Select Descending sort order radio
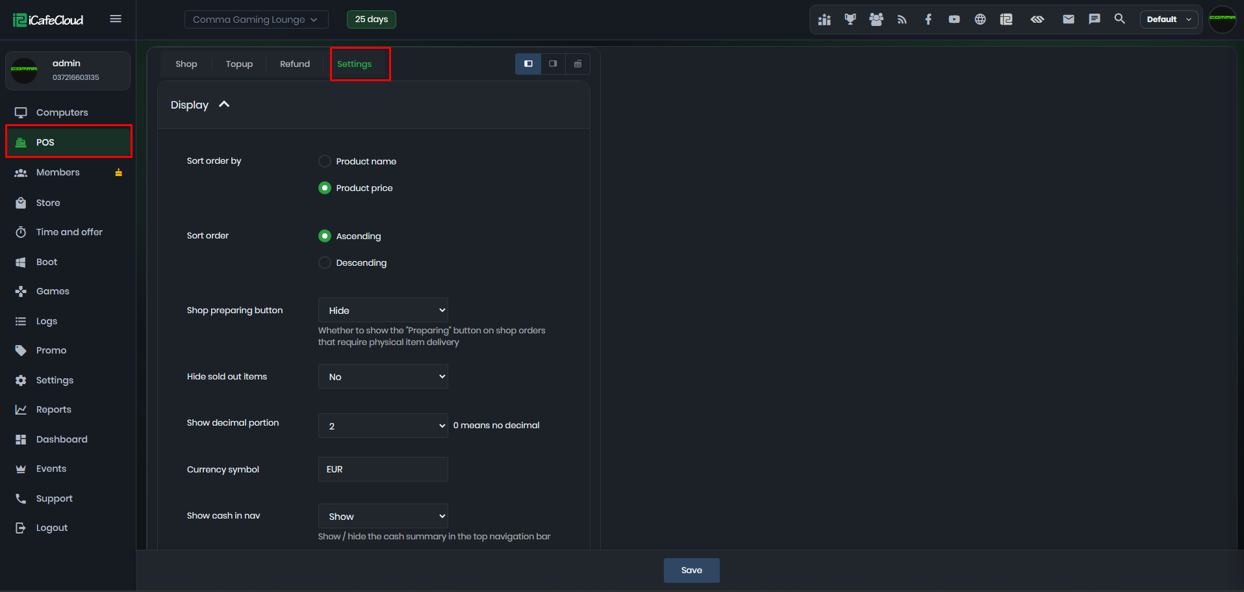The image size is (1244, 592). coord(325,263)
